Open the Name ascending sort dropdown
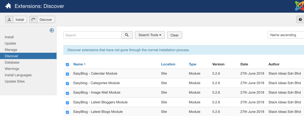This screenshot has width=304, height=116. click(x=286, y=35)
